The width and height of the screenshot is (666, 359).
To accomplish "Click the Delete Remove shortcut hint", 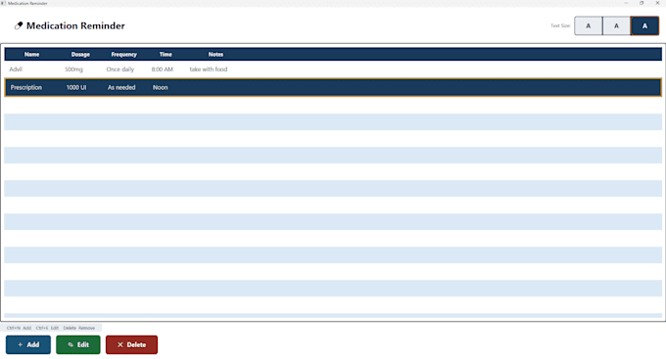I will coord(79,328).
